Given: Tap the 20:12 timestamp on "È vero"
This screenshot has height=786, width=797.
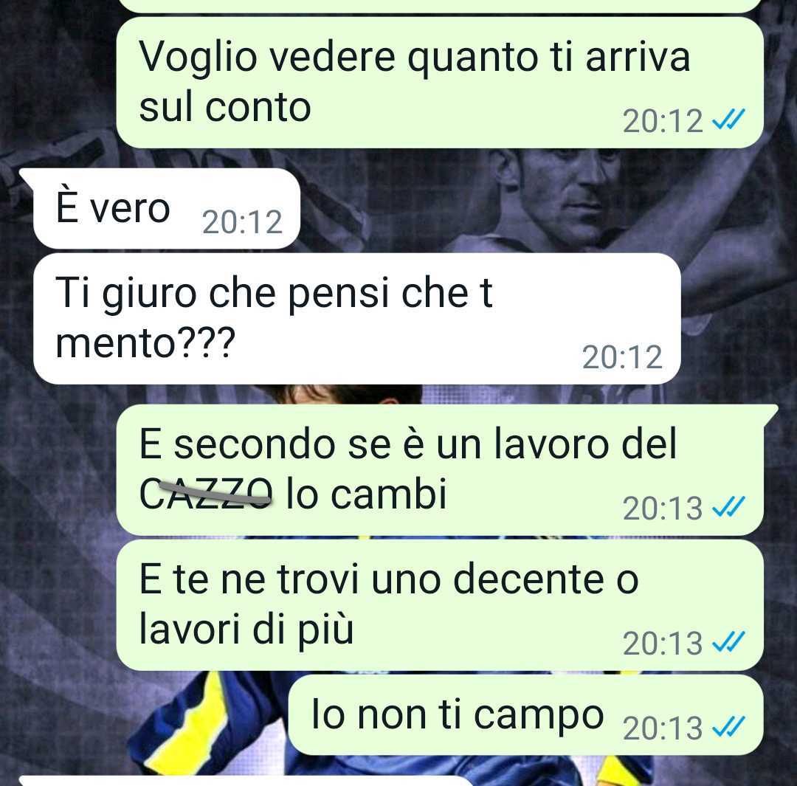Looking at the screenshot, I should point(242,223).
